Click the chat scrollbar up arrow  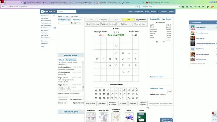pos(83,62)
